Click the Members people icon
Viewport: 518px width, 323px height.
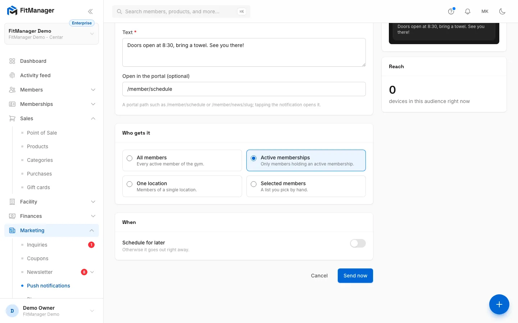tap(12, 90)
